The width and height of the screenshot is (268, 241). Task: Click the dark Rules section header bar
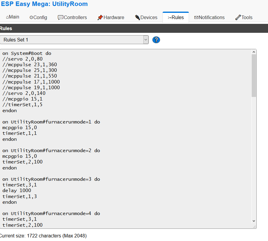pos(134,29)
